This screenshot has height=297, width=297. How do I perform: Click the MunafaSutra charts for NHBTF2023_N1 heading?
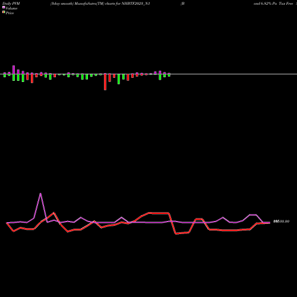100,4
